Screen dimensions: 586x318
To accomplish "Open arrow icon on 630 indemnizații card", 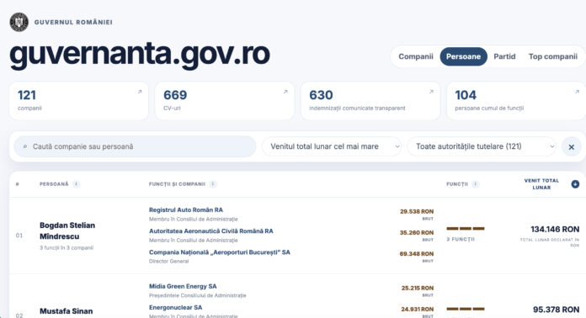I will pyautogui.click(x=431, y=92).
